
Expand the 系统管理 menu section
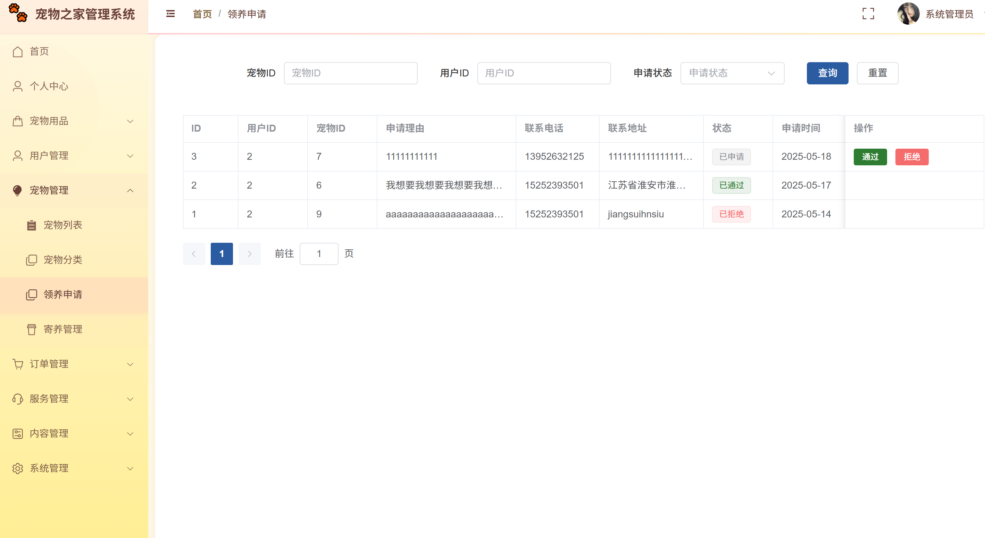(x=49, y=468)
